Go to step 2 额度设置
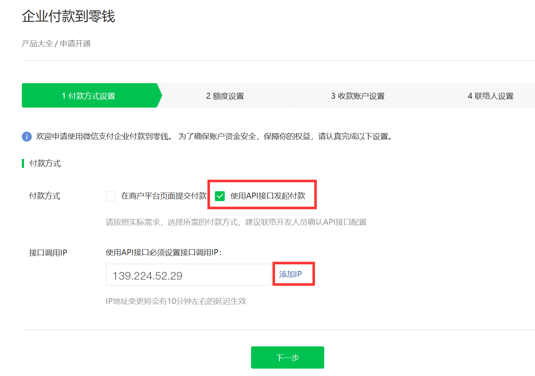Image resolution: width=535 pixels, height=376 pixels. click(225, 96)
